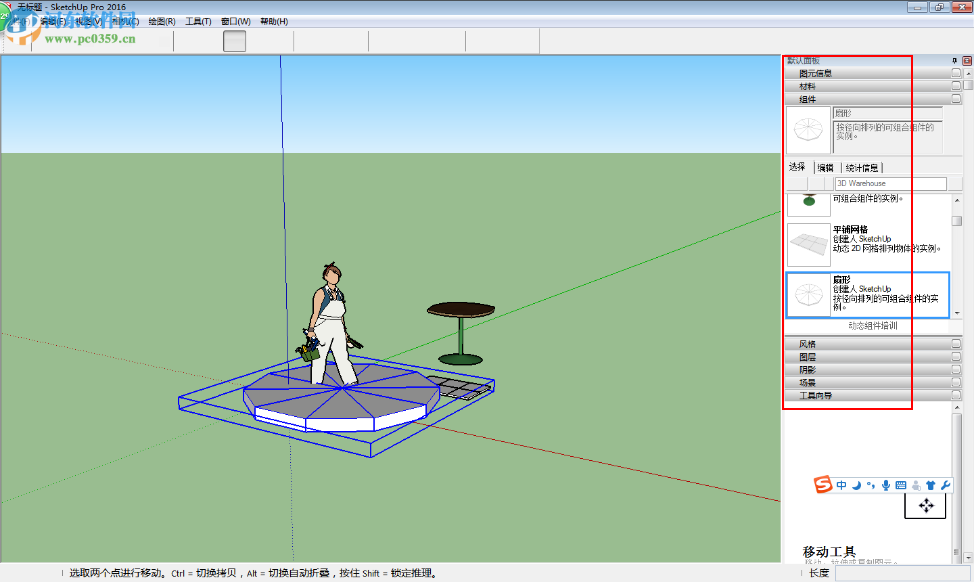Open the soft keyboard icon on Sogou toolbar
This screenshot has height=582, width=974.
coord(901,485)
